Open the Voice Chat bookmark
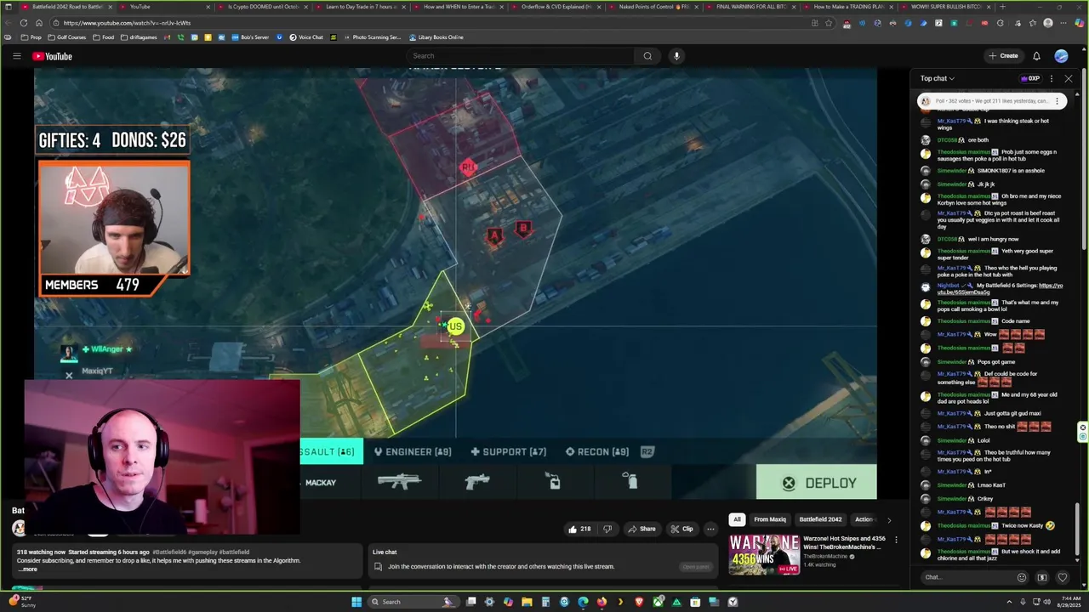The width and height of the screenshot is (1089, 612). [306, 37]
